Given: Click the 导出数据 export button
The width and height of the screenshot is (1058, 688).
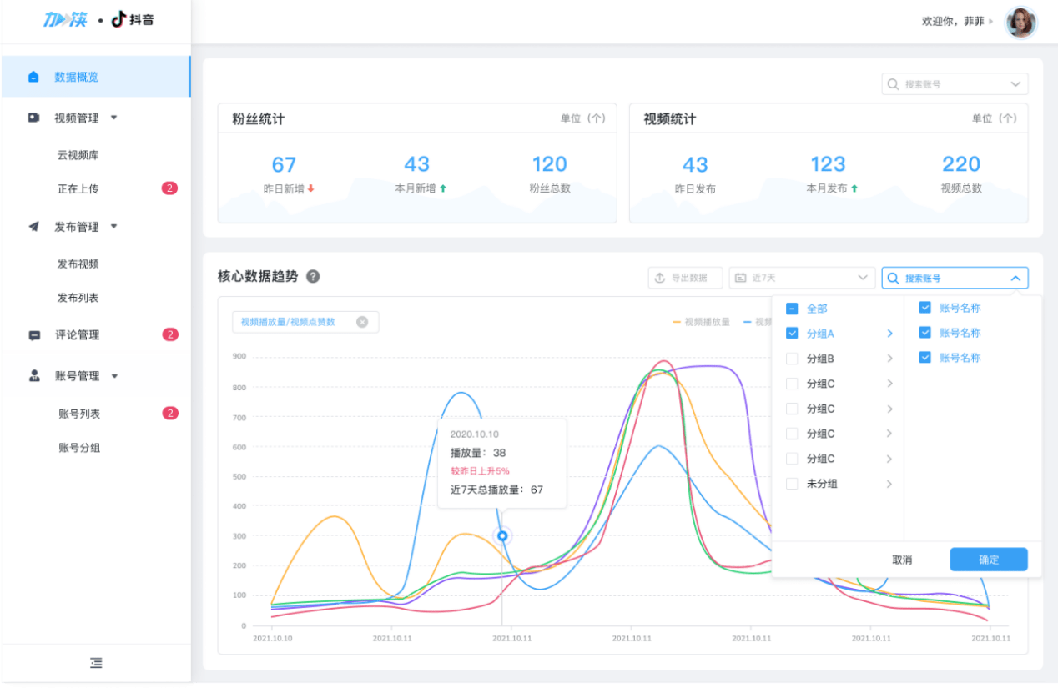Looking at the screenshot, I should click(685, 278).
